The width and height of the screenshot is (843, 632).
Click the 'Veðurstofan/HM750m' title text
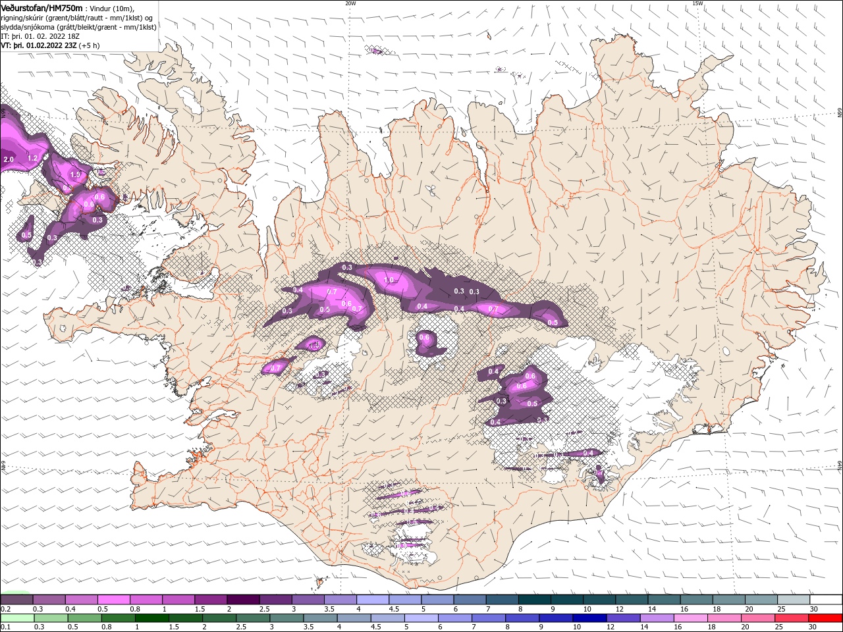tap(41, 7)
